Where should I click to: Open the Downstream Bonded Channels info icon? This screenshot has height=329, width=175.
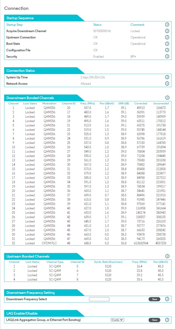pos(167,98)
